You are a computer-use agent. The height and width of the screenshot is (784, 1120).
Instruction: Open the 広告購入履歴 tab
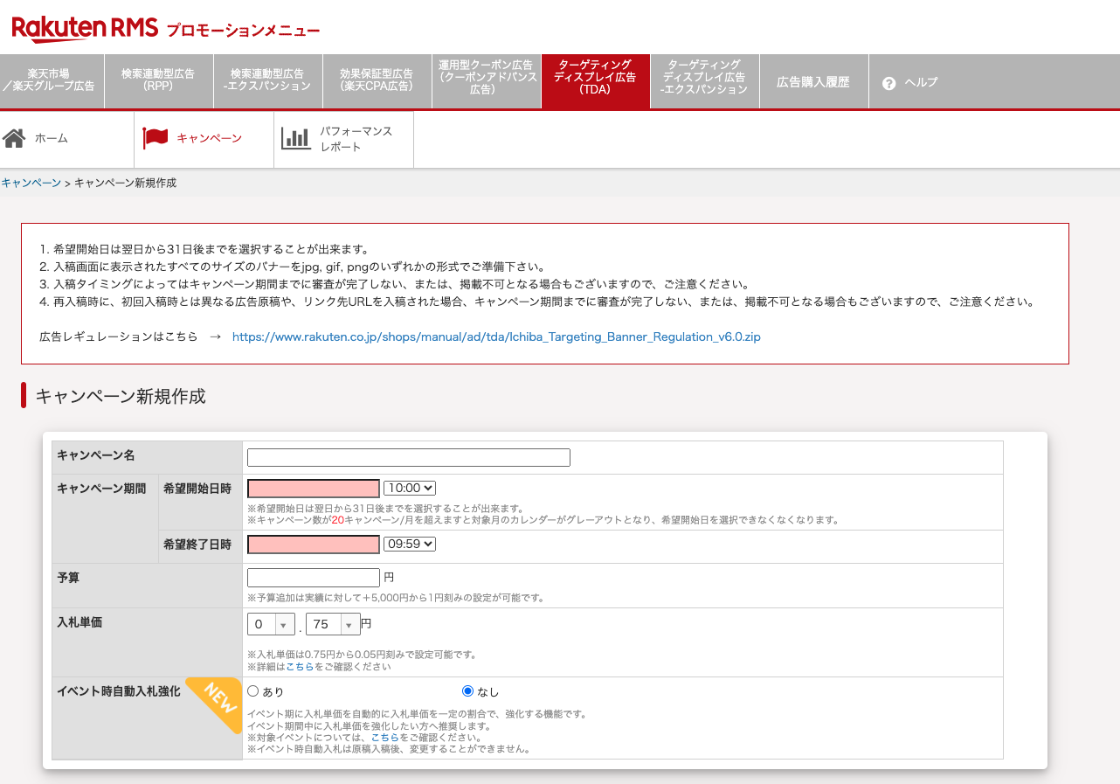pyautogui.click(x=814, y=80)
